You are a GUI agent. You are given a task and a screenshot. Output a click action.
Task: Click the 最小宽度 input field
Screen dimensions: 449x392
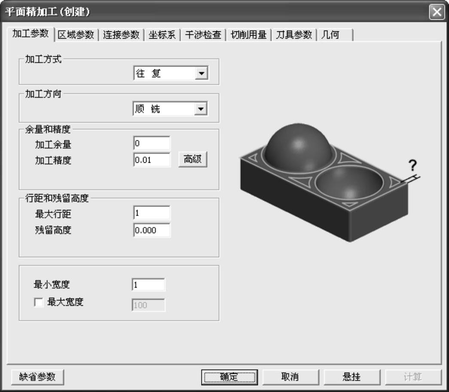(148, 285)
